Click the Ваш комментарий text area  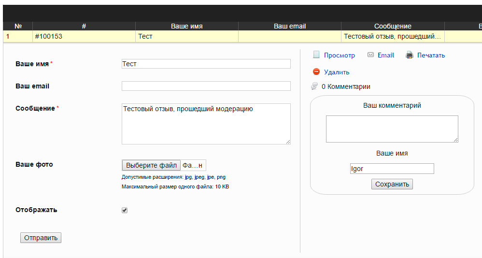coord(392,129)
